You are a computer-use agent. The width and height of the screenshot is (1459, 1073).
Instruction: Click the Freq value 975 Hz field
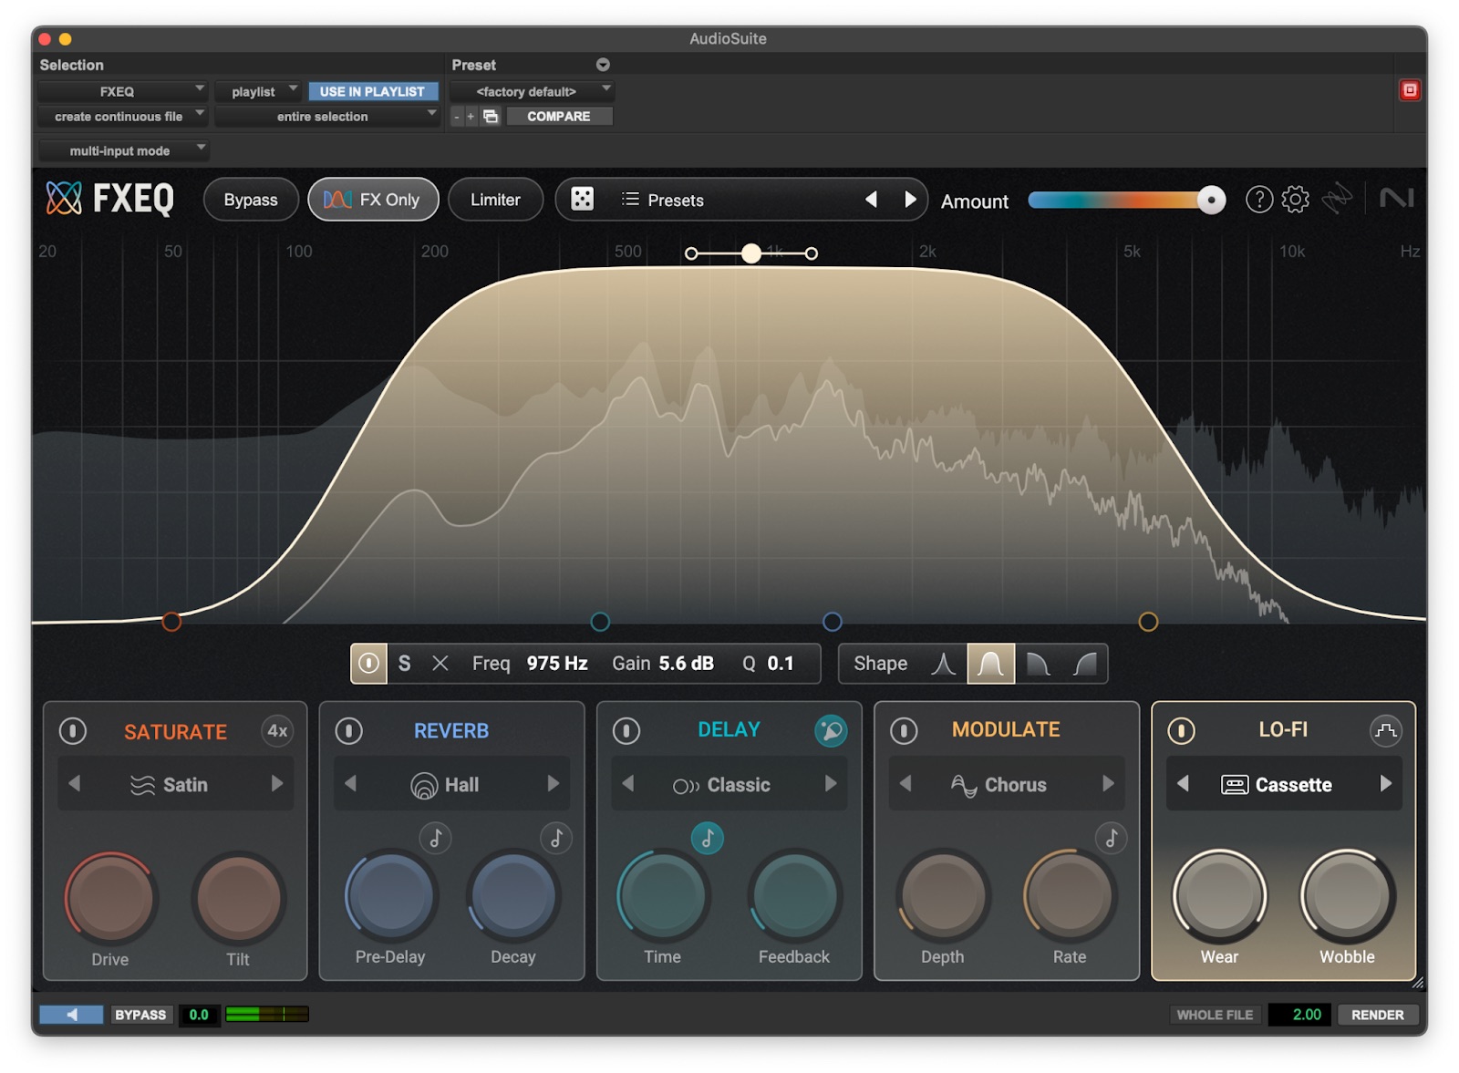click(556, 664)
